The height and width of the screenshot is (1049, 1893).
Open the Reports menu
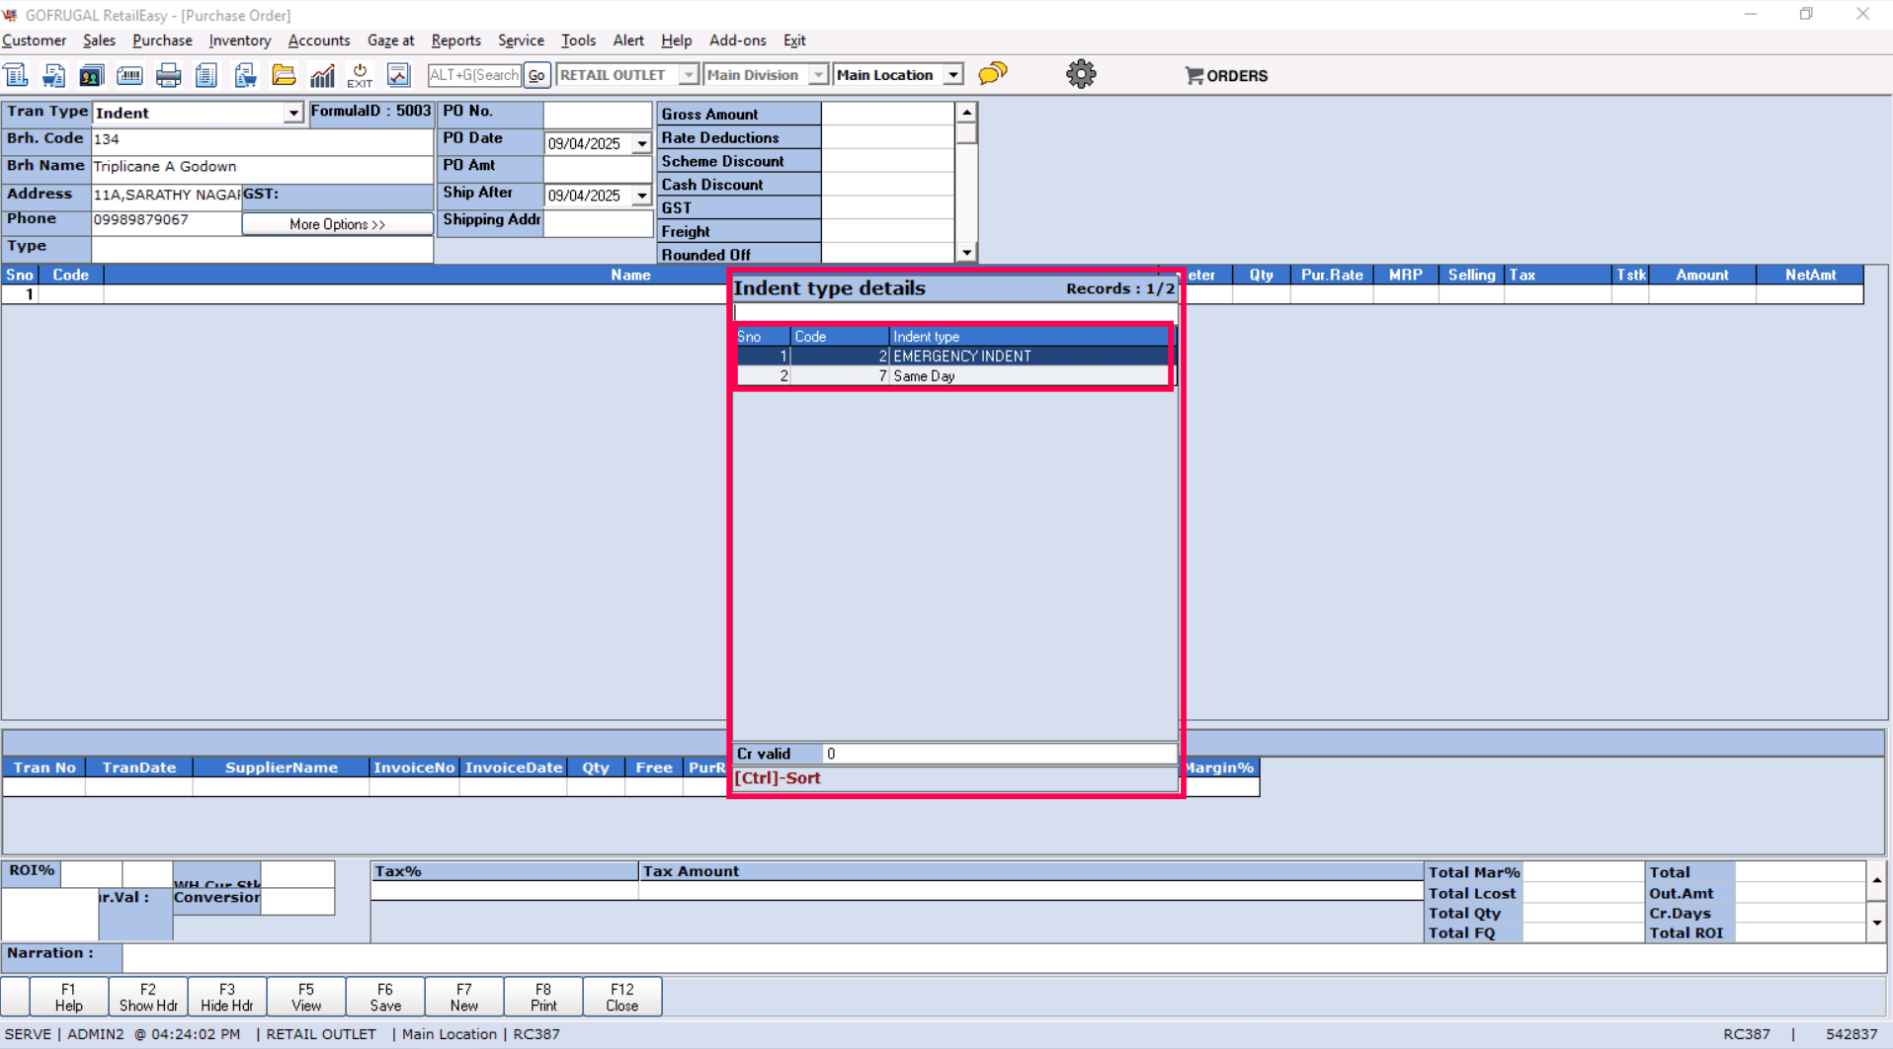[455, 40]
